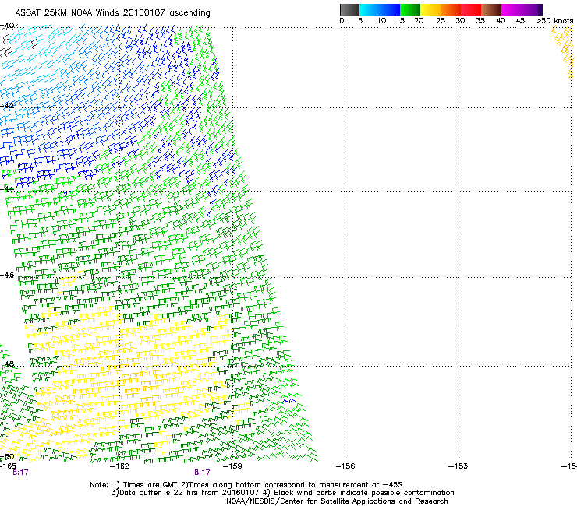
Task: Click the '-159' longitude axis label
Action: click(x=232, y=466)
